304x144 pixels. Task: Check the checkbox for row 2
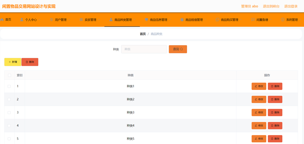9,99
